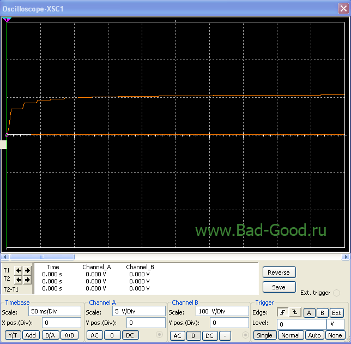The image size is (351, 344).
Task: Set timebase mode to A/B
Action: click(69, 335)
